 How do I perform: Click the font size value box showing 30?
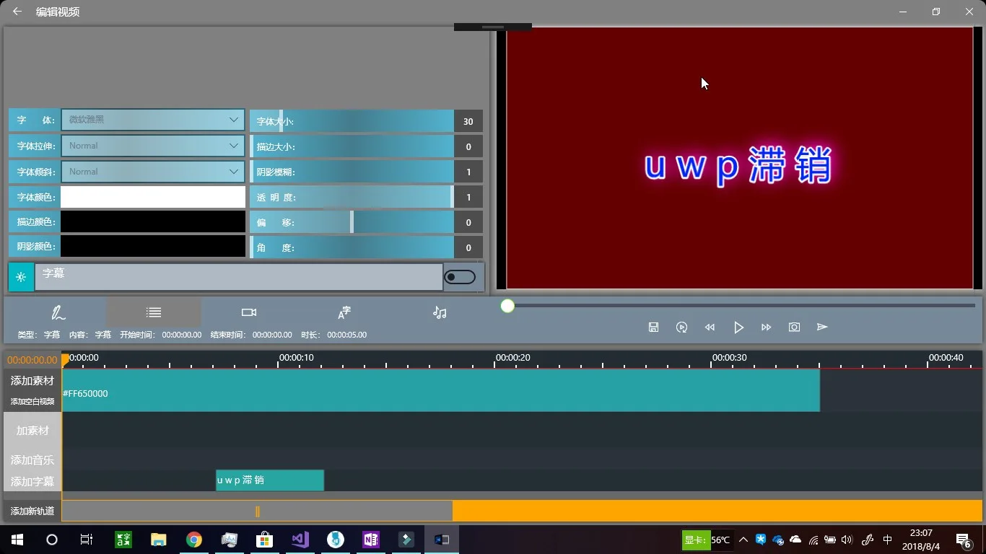468,121
